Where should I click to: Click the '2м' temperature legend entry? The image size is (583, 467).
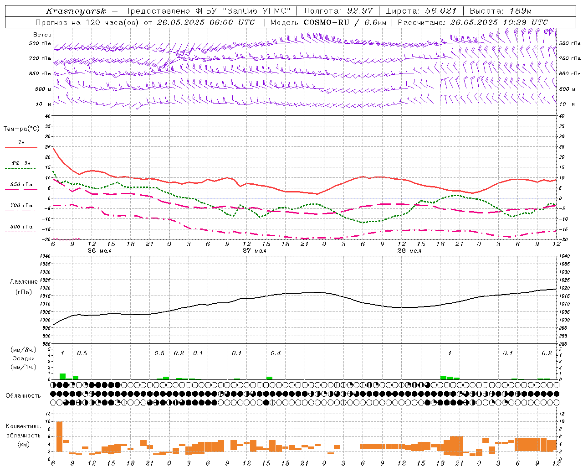pyautogui.click(x=21, y=142)
